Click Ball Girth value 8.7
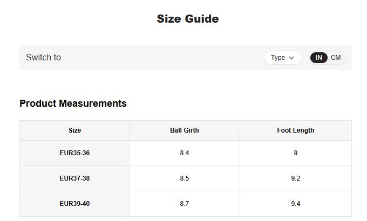This screenshot has width=367, height=221. 185,204
